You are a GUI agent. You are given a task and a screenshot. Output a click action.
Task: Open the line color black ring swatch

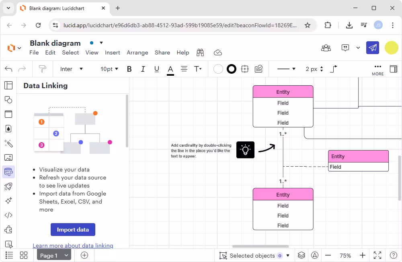[x=232, y=69]
